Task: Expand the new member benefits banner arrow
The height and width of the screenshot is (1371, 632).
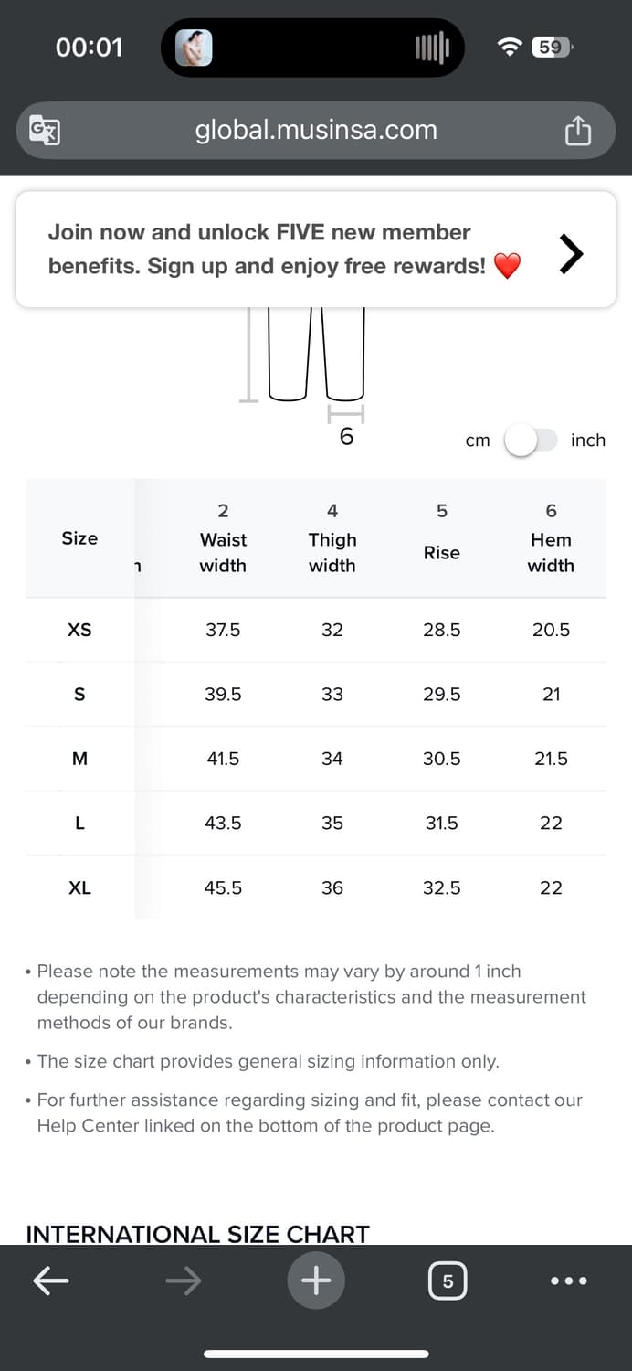Action: point(571,253)
